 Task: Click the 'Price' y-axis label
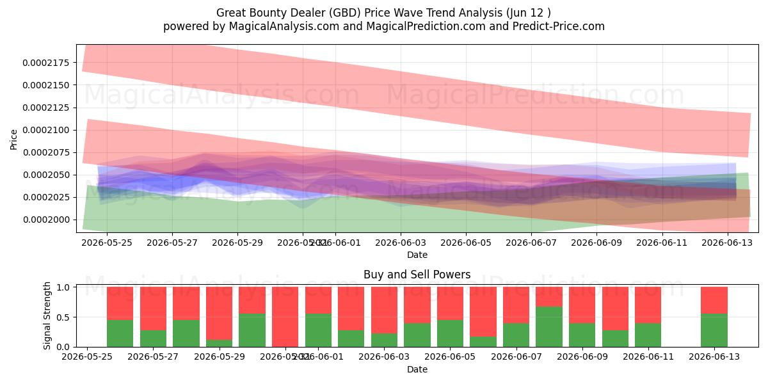pyautogui.click(x=14, y=139)
